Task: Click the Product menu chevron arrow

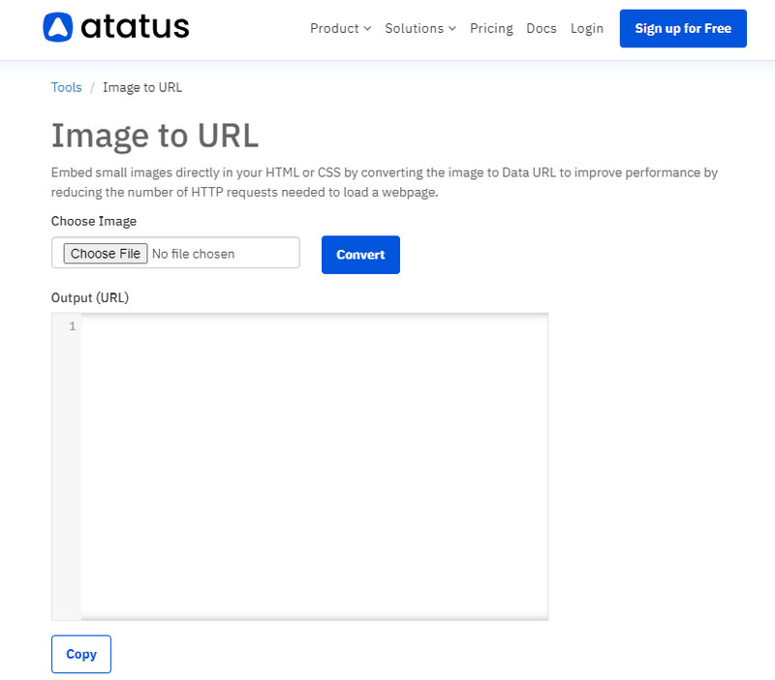Action: (x=367, y=29)
